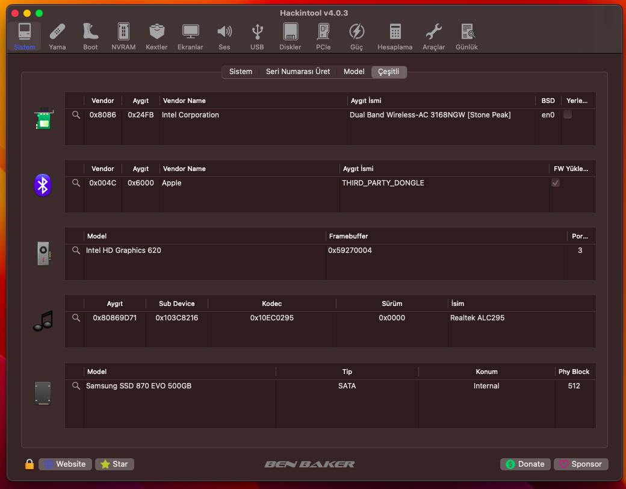626x489 pixels.
Task: Click the Donate button
Action: point(525,464)
